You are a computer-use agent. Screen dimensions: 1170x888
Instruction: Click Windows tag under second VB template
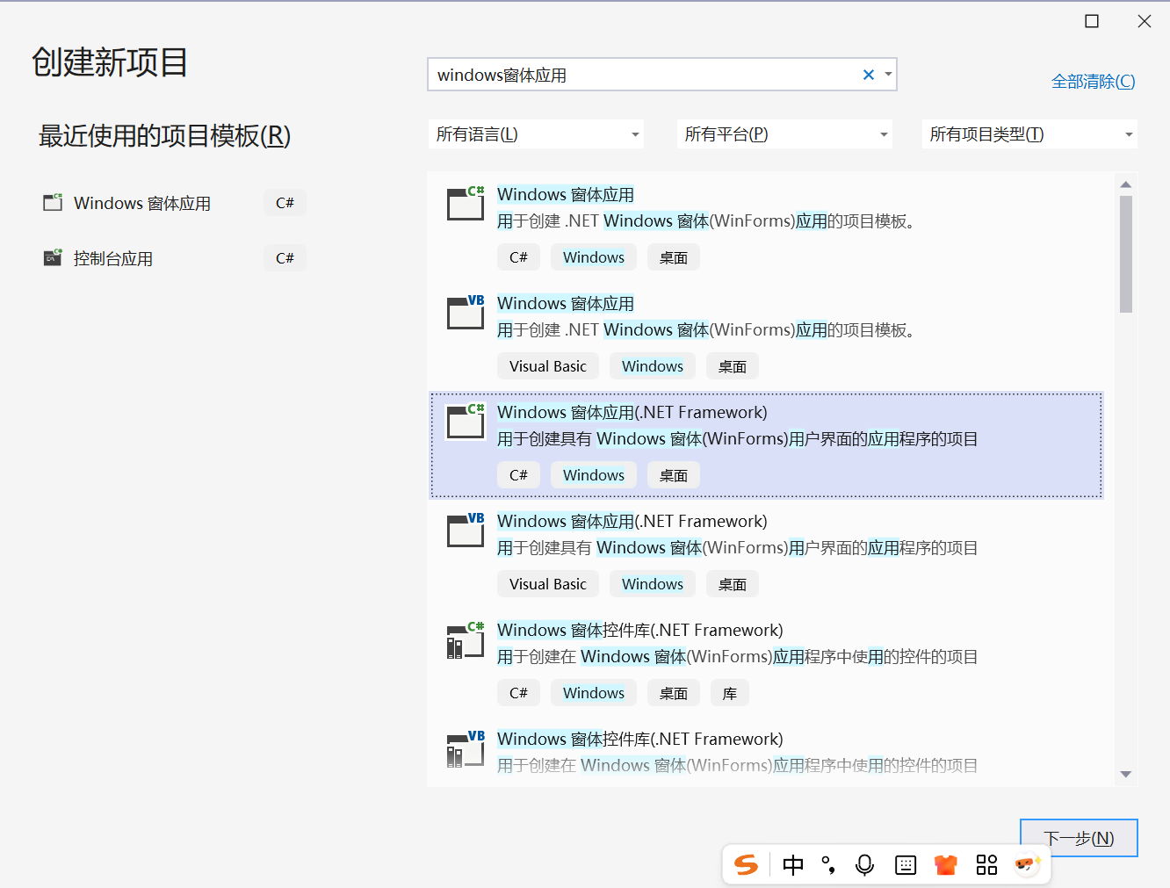pyautogui.click(x=653, y=366)
